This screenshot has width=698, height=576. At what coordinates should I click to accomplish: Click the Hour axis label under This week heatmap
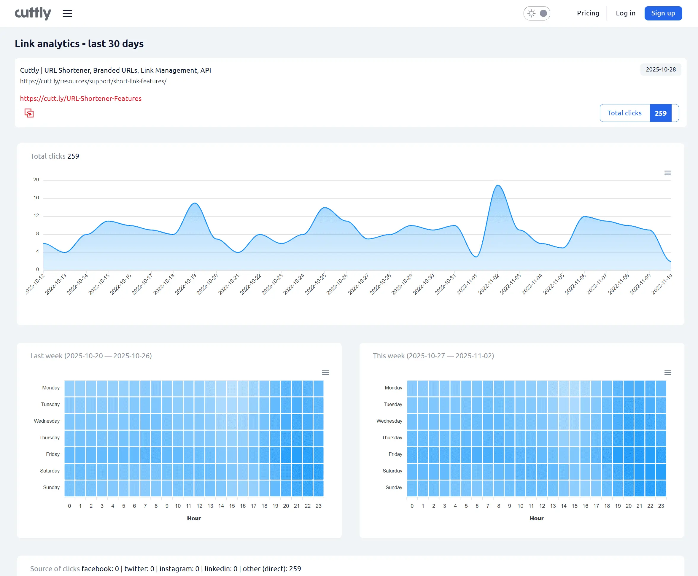coord(536,518)
